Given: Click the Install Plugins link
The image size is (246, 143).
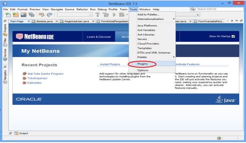Looking at the screenshot, I should click(110, 64).
